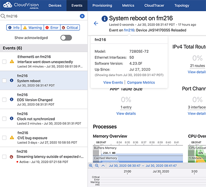
Task: Select the CVE bug exposure event row
Action: click(x=44, y=138)
